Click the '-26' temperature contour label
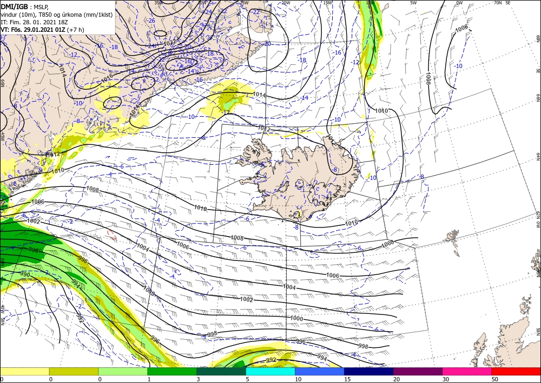This screenshot has width=541, height=383. pos(151,21)
